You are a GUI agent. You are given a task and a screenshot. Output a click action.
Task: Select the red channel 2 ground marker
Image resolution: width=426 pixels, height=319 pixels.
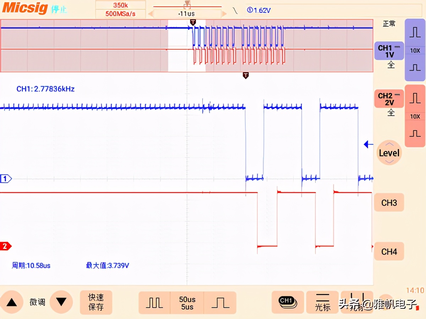(6, 246)
